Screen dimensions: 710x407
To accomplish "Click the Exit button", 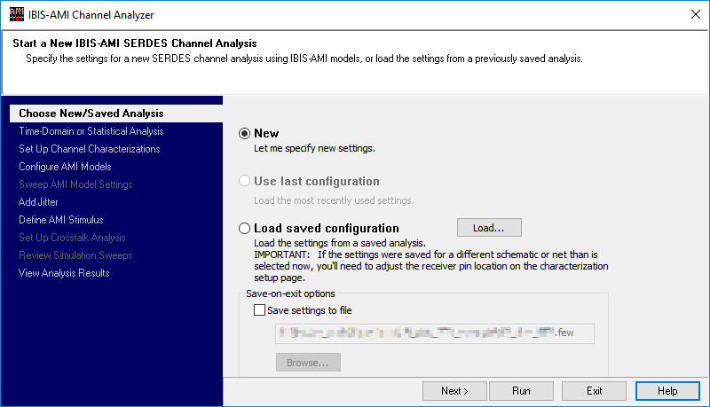I will point(595,391).
